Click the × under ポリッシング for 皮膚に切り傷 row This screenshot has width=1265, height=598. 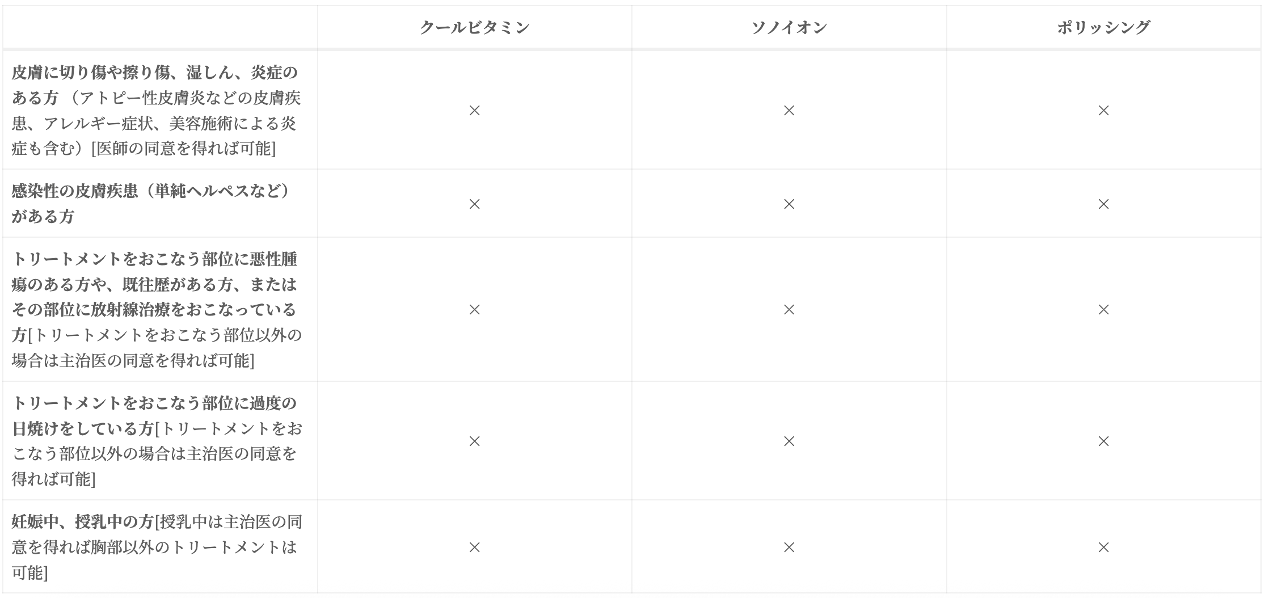(x=1103, y=111)
